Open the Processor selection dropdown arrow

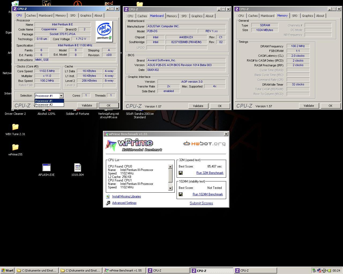(61, 96)
